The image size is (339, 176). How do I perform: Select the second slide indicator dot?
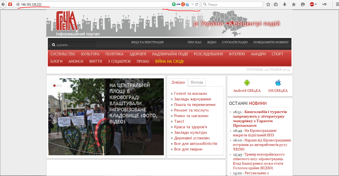coord(57,85)
